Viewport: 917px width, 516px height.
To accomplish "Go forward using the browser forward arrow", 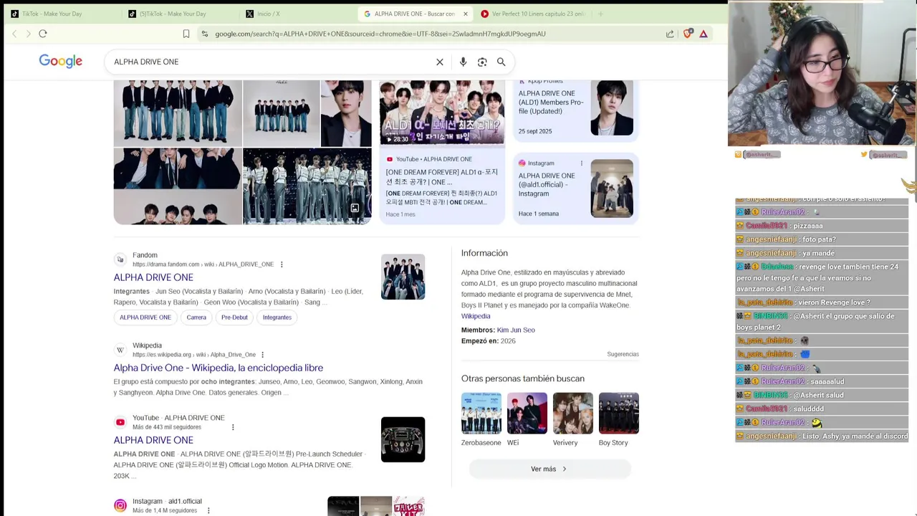I will [x=29, y=34].
